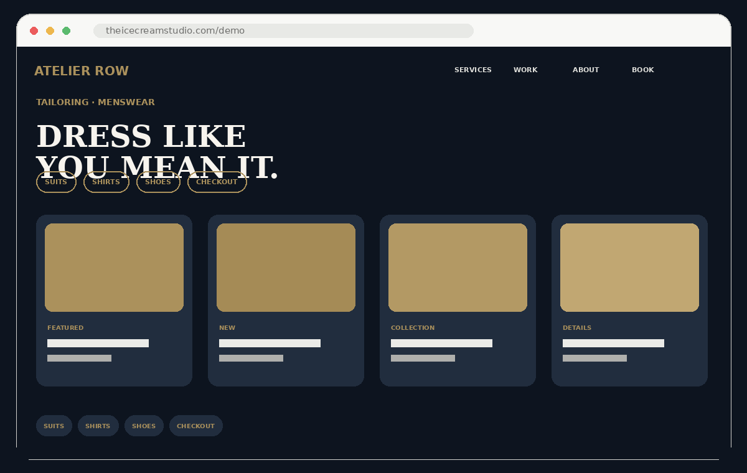Click the Featured card label

[x=65, y=328]
